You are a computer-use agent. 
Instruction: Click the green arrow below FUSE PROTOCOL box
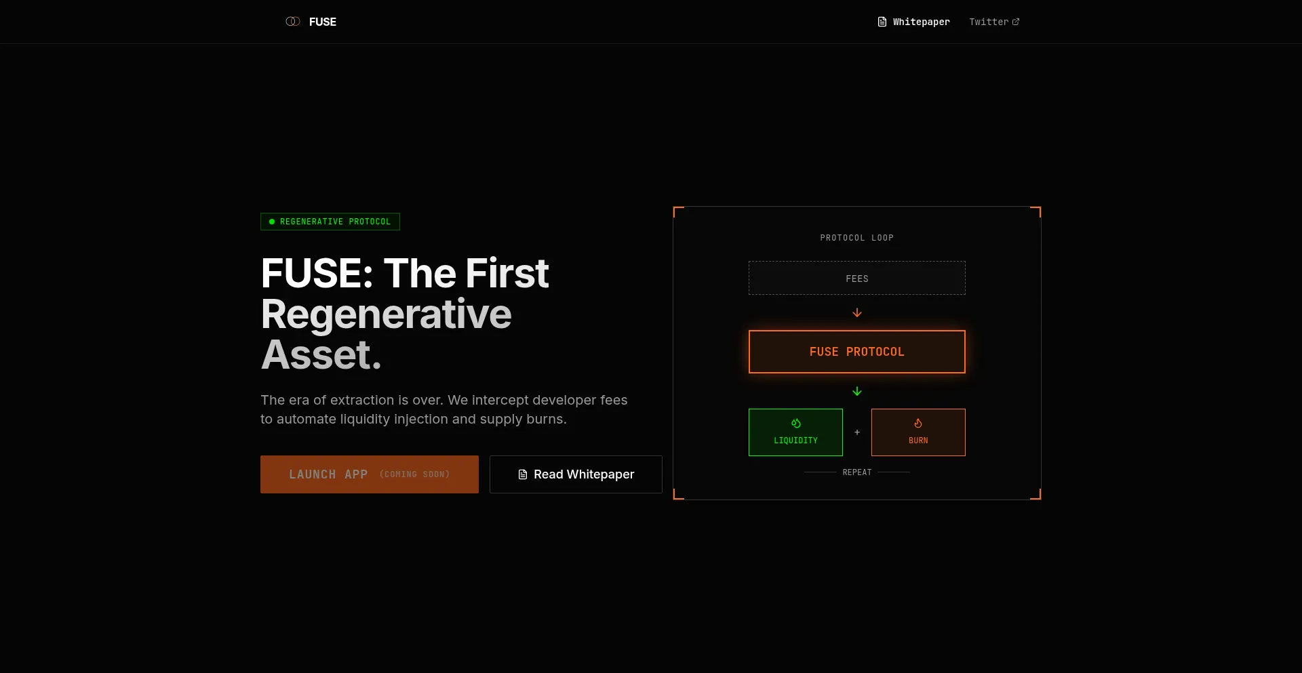tap(856, 391)
